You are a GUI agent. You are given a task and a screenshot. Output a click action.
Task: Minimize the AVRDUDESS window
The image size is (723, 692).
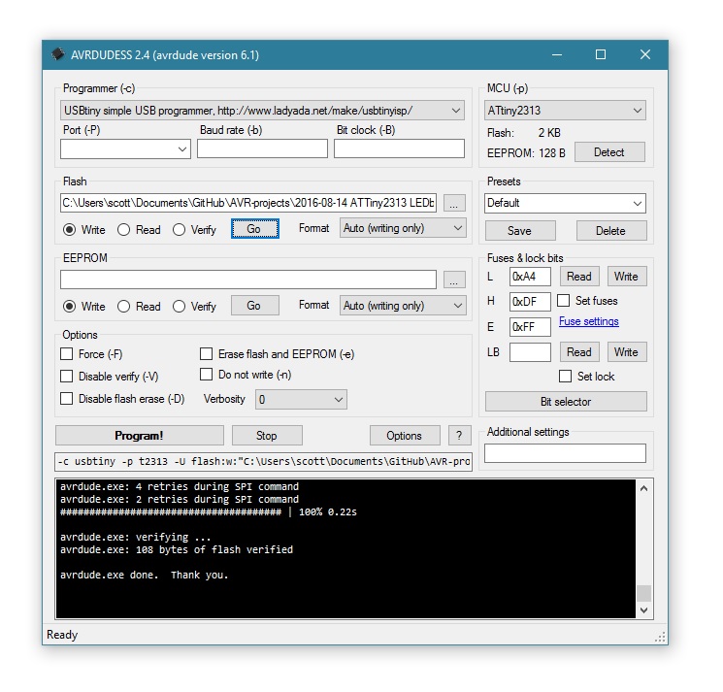[x=557, y=54]
